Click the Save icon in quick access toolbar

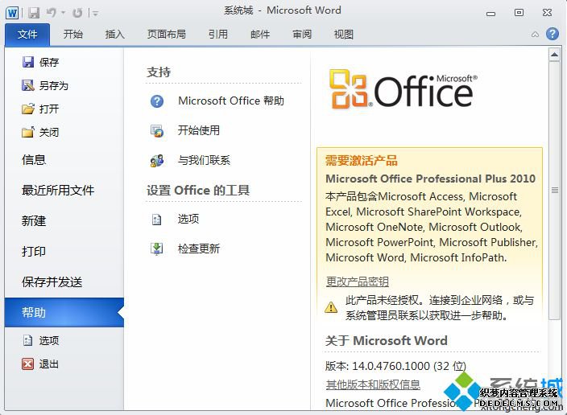click(34, 13)
